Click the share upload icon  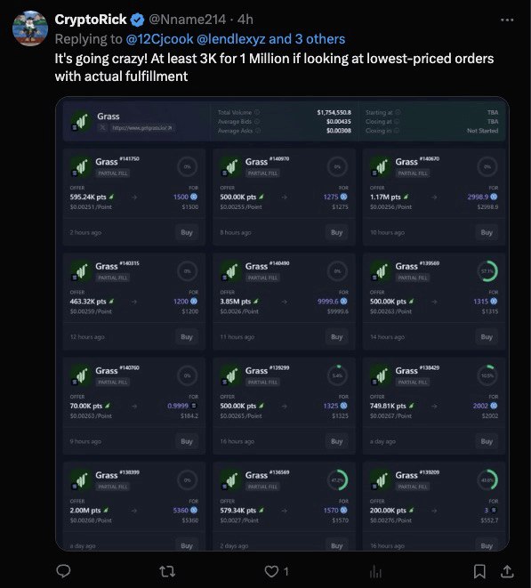[x=507, y=571]
